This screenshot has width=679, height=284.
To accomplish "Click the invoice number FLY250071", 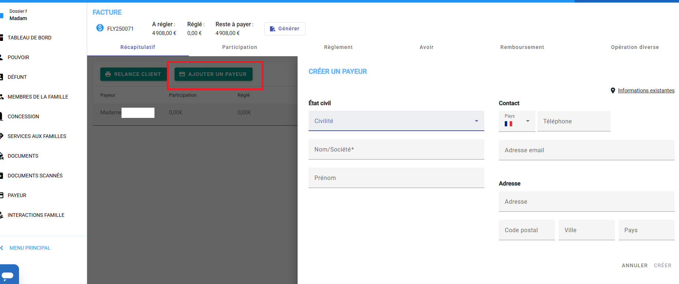I will pos(120,29).
